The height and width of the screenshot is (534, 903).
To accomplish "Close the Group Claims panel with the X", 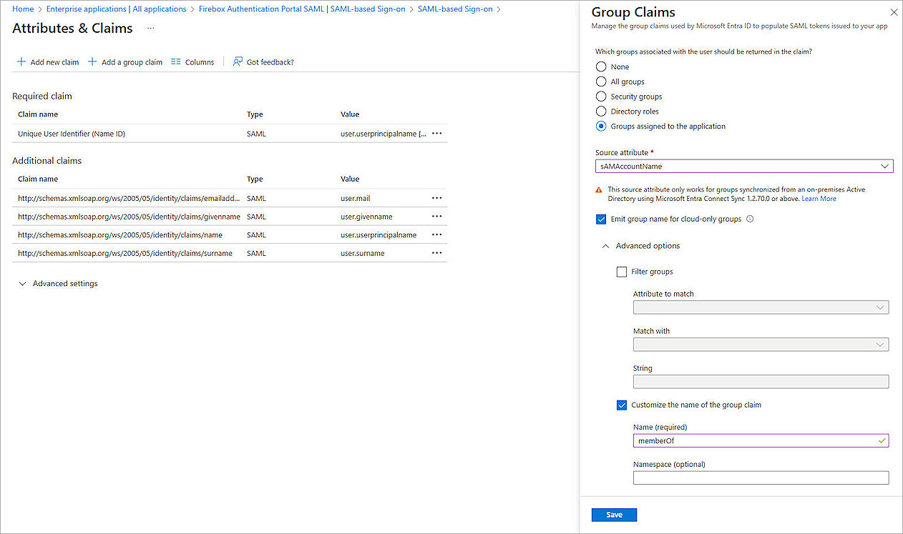I will coord(894,12).
